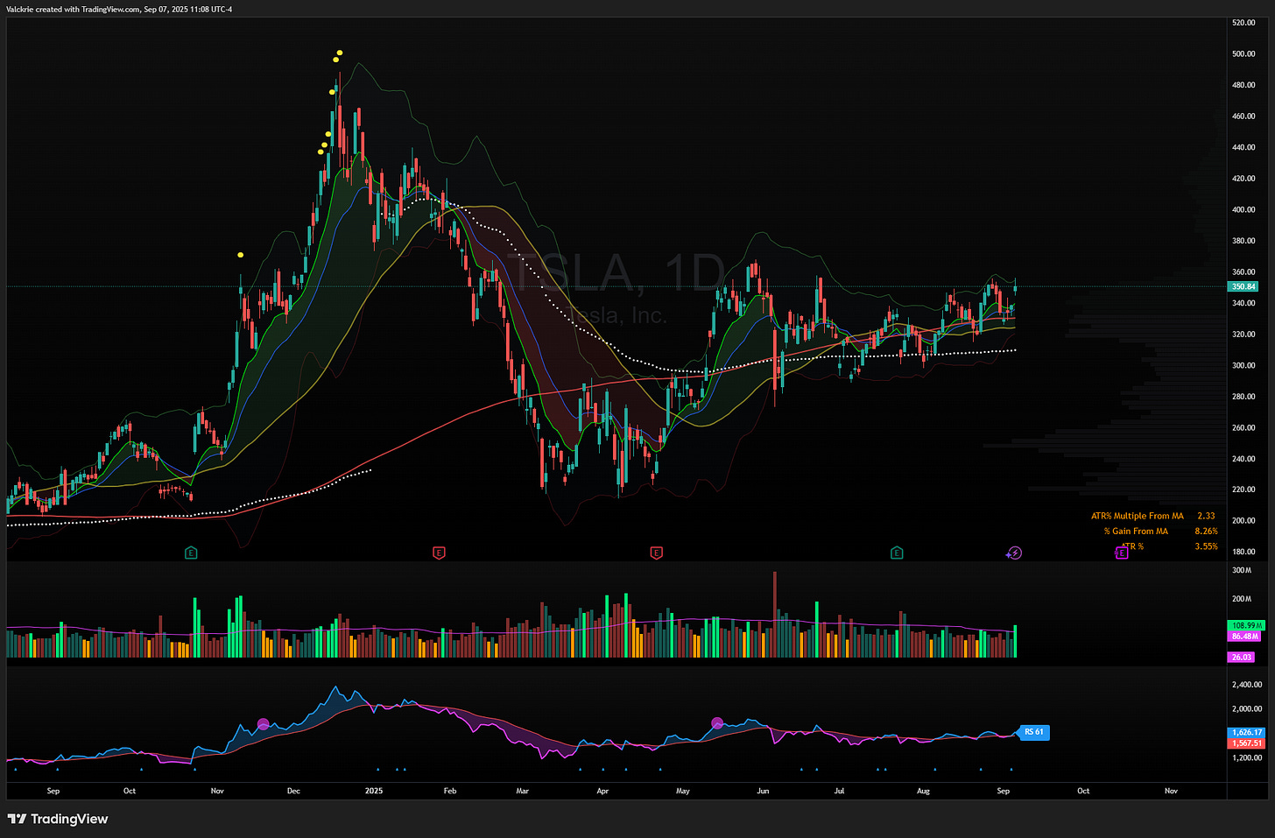1275x838 pixels.
Task: Click the blue RS 61 label
Action: coord(1033,732)
